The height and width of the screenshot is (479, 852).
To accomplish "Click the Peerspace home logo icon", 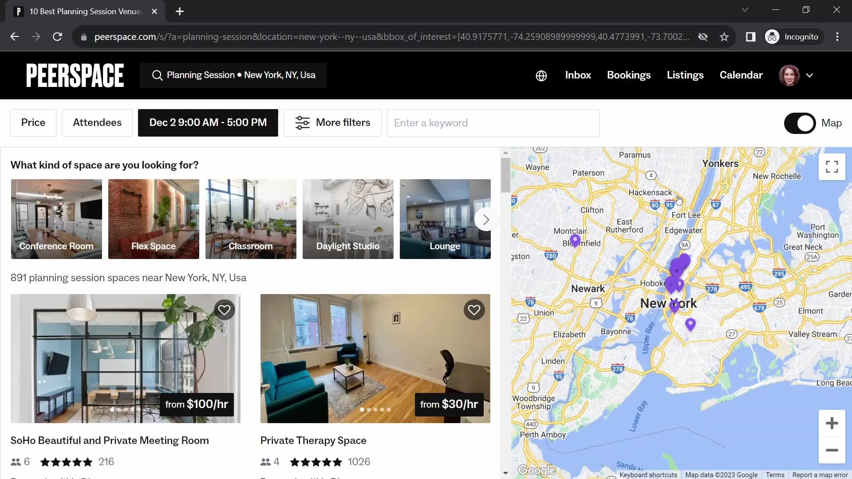I will tap(74, 75).
